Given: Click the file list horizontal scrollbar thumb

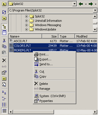Looking at the screenshot, I should point(33,112).
